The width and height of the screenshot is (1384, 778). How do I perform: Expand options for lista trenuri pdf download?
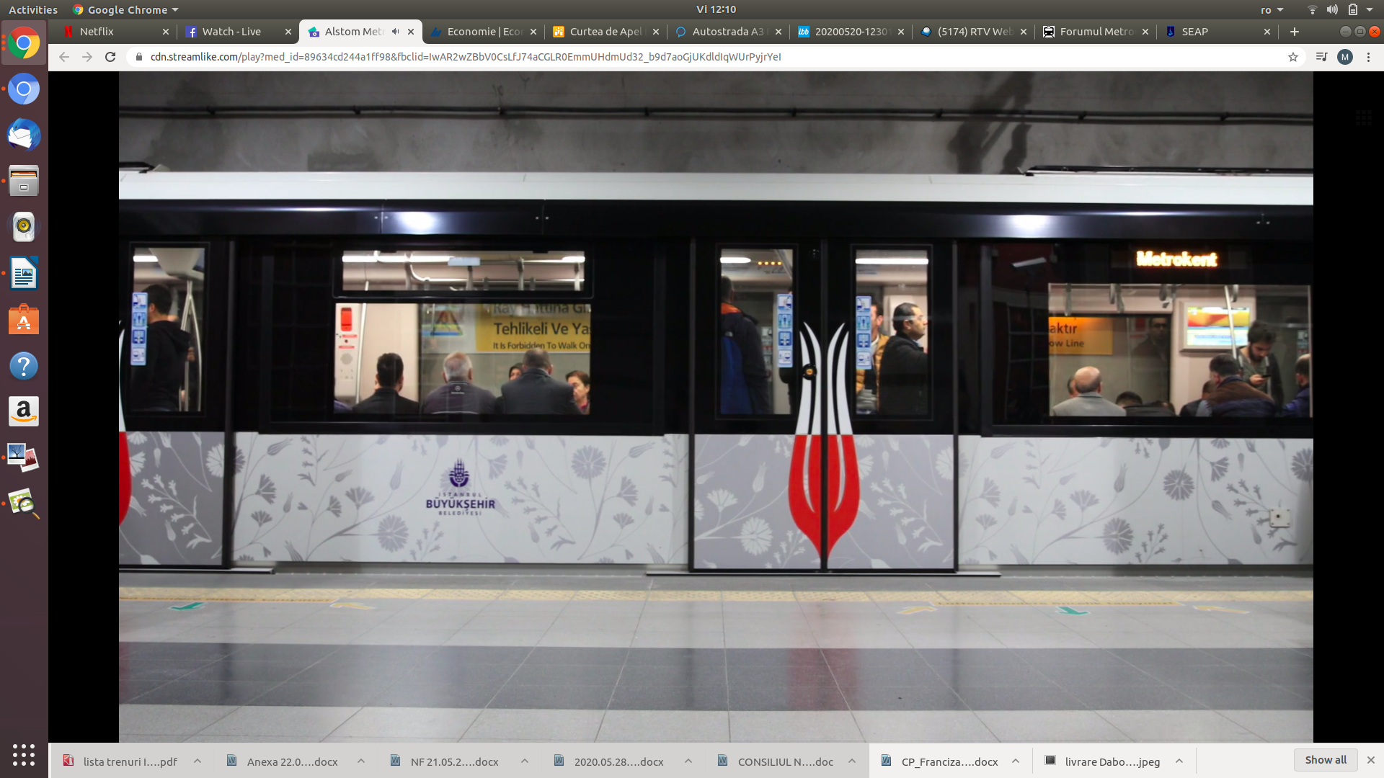[198, 761]
